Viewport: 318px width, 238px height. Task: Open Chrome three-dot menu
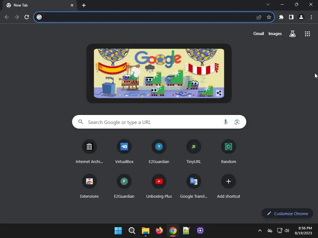tap(311, 17)
